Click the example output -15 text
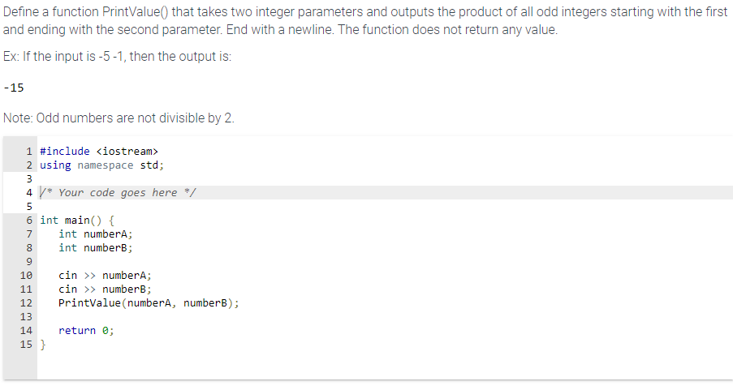Image resolution: width=733 pixels, height=390 pixels. [x=14, y=88]
